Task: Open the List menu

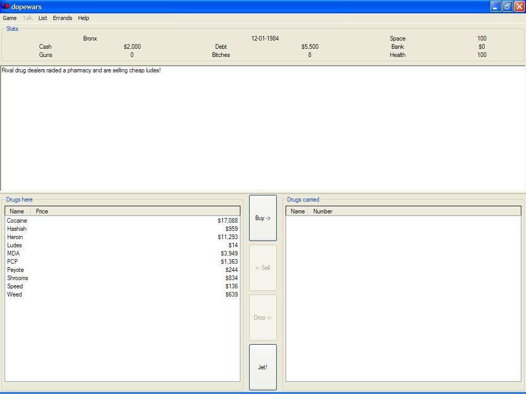Action: tap(43, 18)
